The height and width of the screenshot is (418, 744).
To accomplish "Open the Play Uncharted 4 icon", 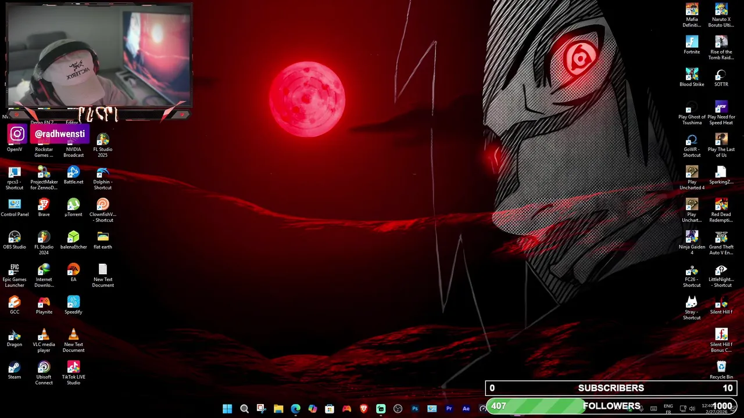I will click(x=692, y=178).
